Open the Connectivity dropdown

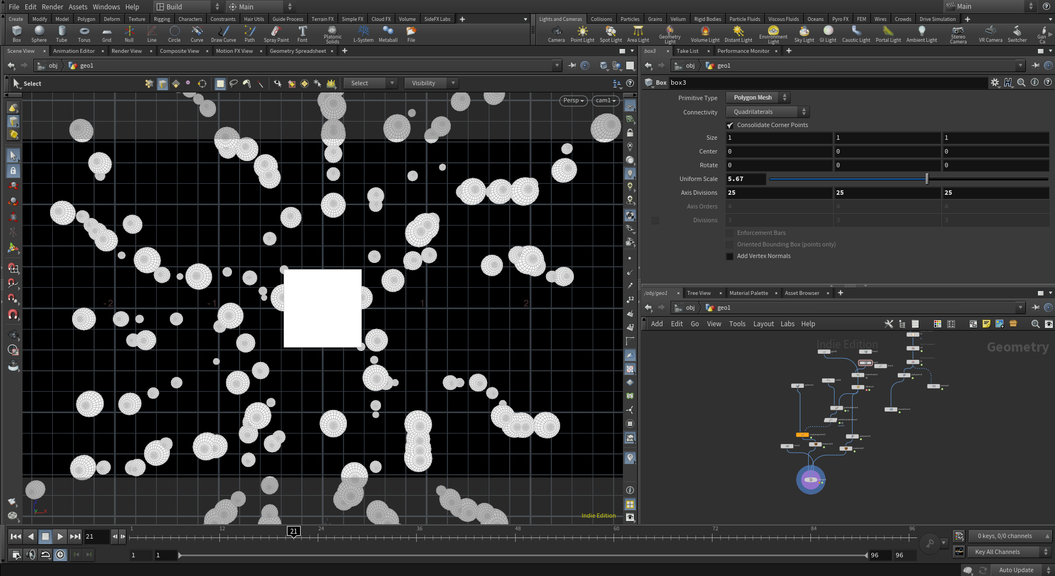click(767, 112)
